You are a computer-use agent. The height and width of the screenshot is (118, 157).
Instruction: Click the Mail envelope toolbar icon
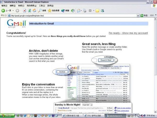click(x=78, y=10)
